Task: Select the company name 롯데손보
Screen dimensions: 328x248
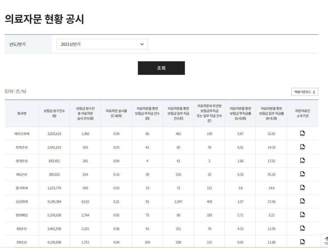Action: coord(22,161)
